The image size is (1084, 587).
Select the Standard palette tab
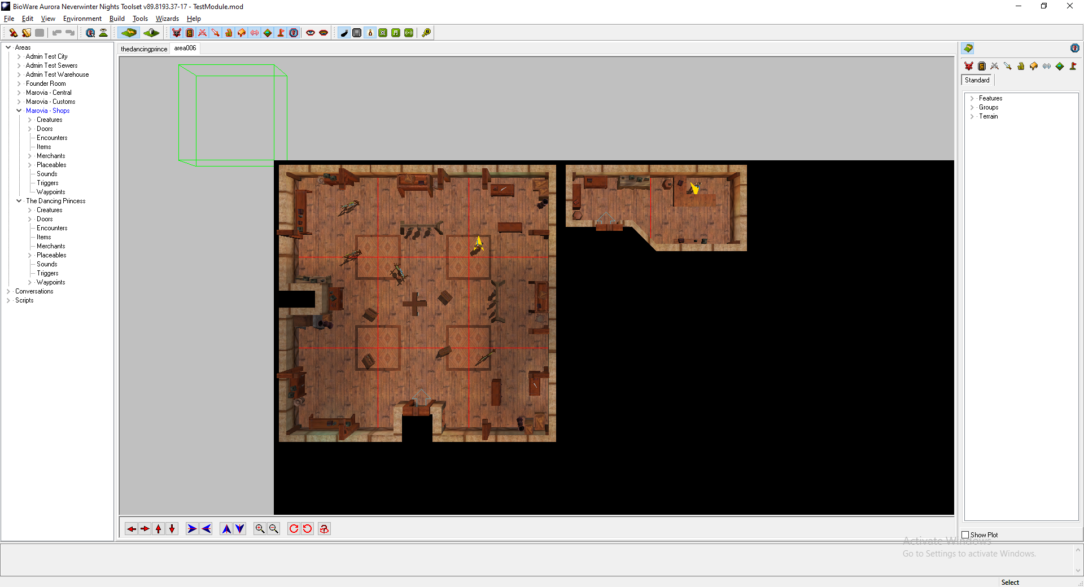click(x=977, y=80)
